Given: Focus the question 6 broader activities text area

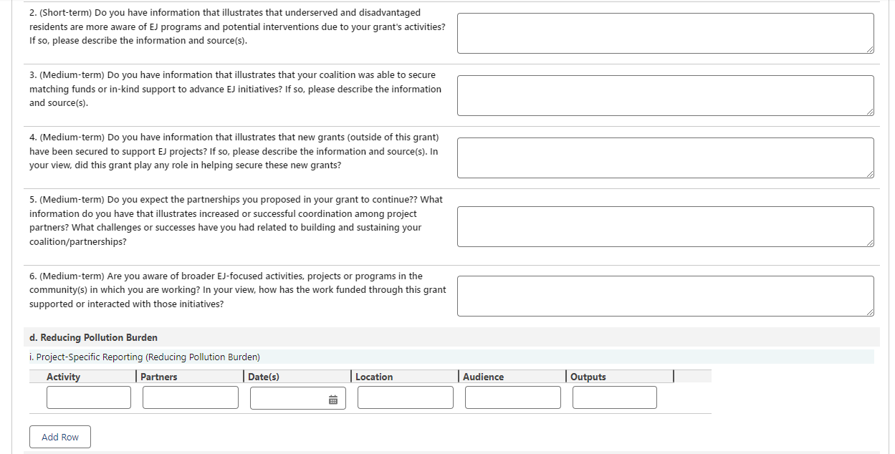Looking at the screenshot, I should [x=665, y=296].
